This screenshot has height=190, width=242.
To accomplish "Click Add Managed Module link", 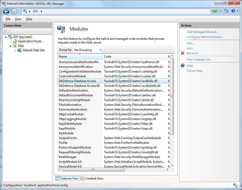I will point(202,32).
